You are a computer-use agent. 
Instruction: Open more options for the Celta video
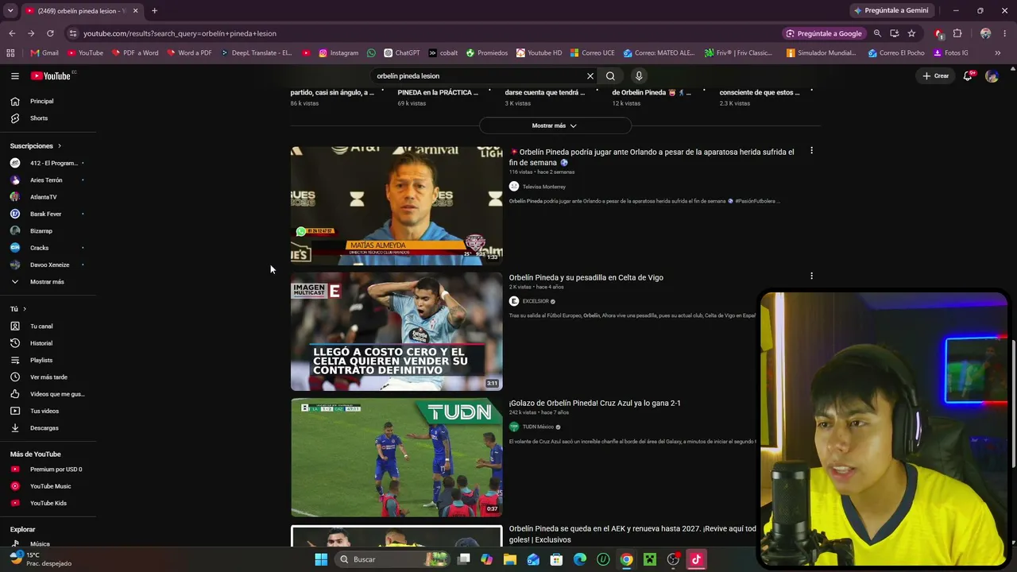pos(811,276)
